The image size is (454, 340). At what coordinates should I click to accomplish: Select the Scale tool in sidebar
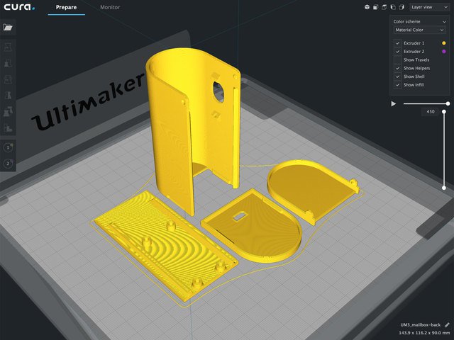pyautogui.click(x=8, y=62)
